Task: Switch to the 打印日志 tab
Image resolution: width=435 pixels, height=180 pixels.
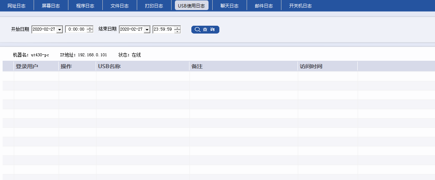Action: point(154,6)
